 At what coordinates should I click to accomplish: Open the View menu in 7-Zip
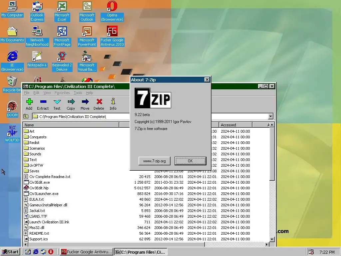point(47,93)
